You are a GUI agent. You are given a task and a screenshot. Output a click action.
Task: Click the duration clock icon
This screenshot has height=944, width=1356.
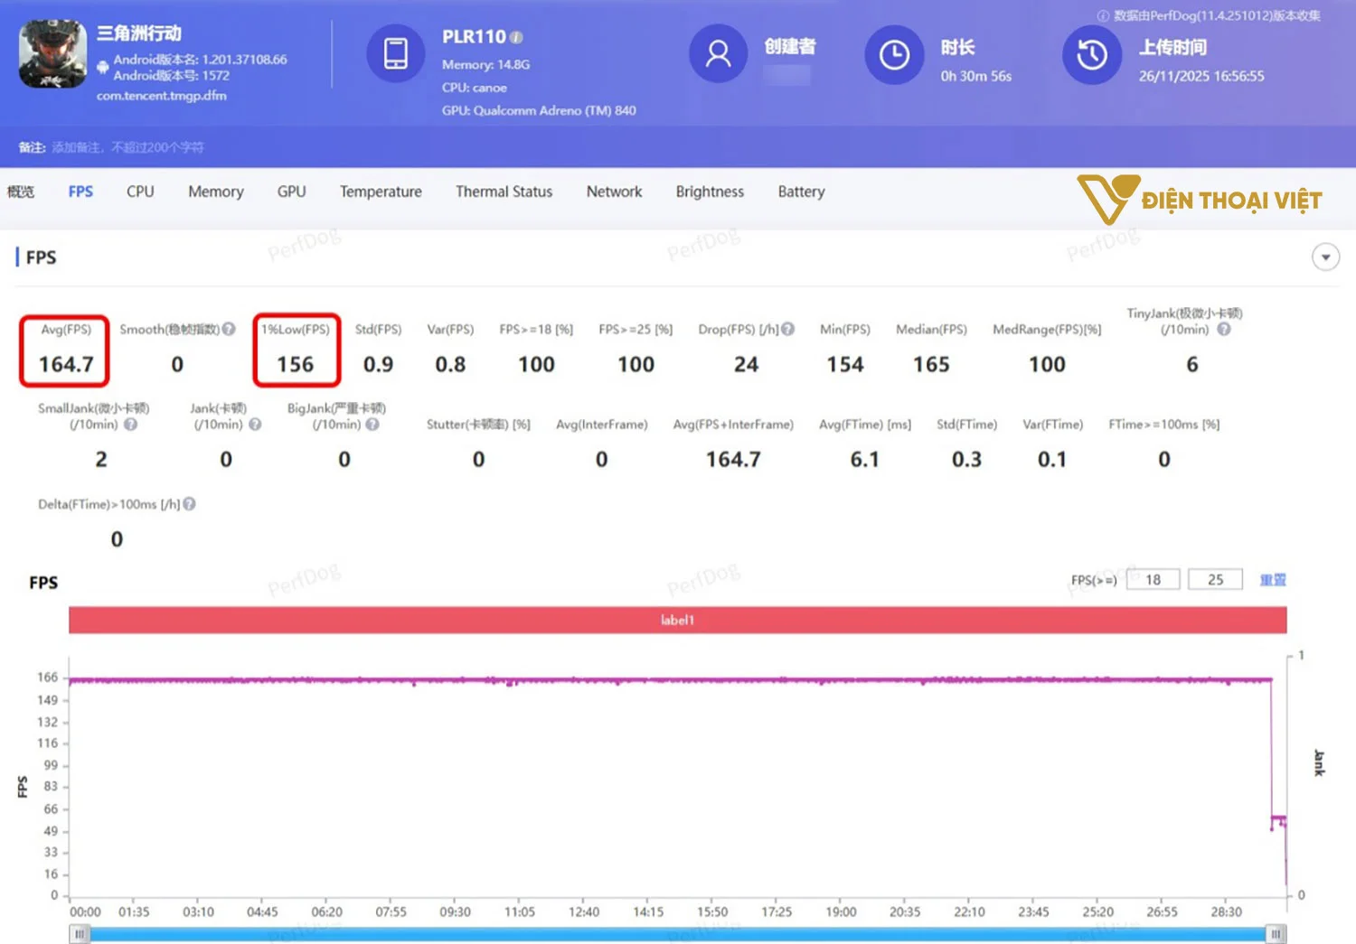[894, 55]
